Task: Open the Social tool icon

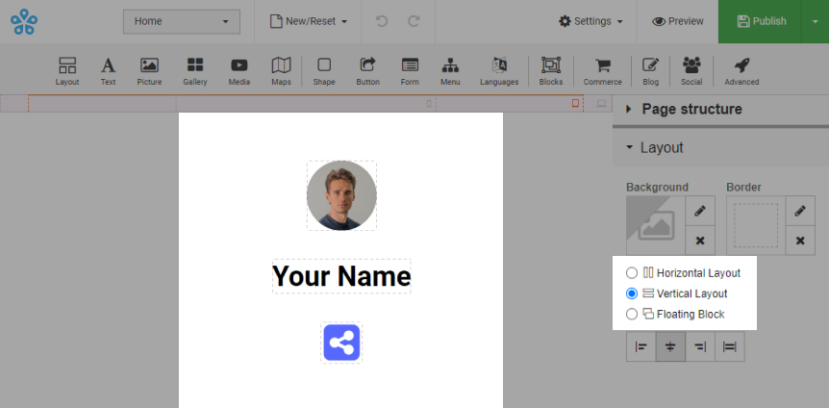Action: pos(691,70)
